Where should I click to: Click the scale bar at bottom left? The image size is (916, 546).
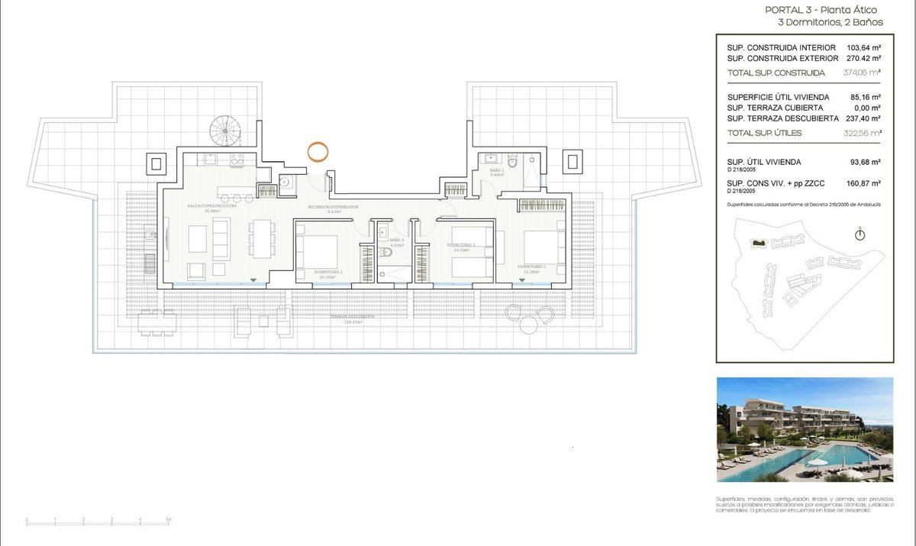(98, 521)
